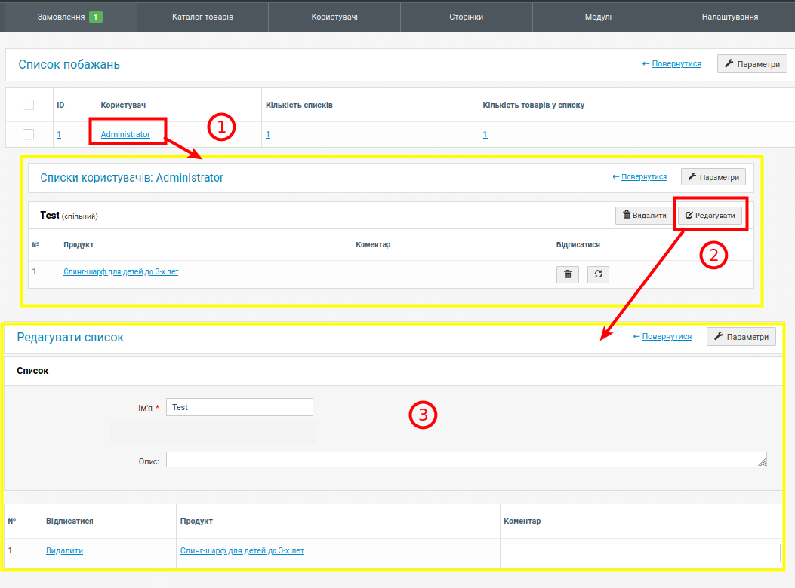Open the Сторінки menu

pyautogui.click(x=466, y=17)
